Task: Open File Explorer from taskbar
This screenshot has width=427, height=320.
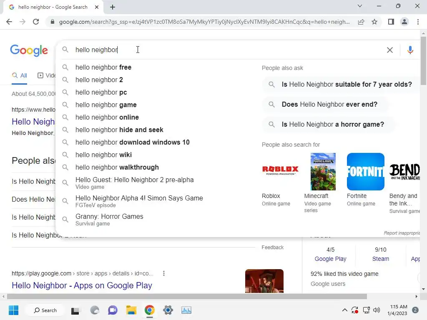Action: pyautogui.click(x=131, y=310)
